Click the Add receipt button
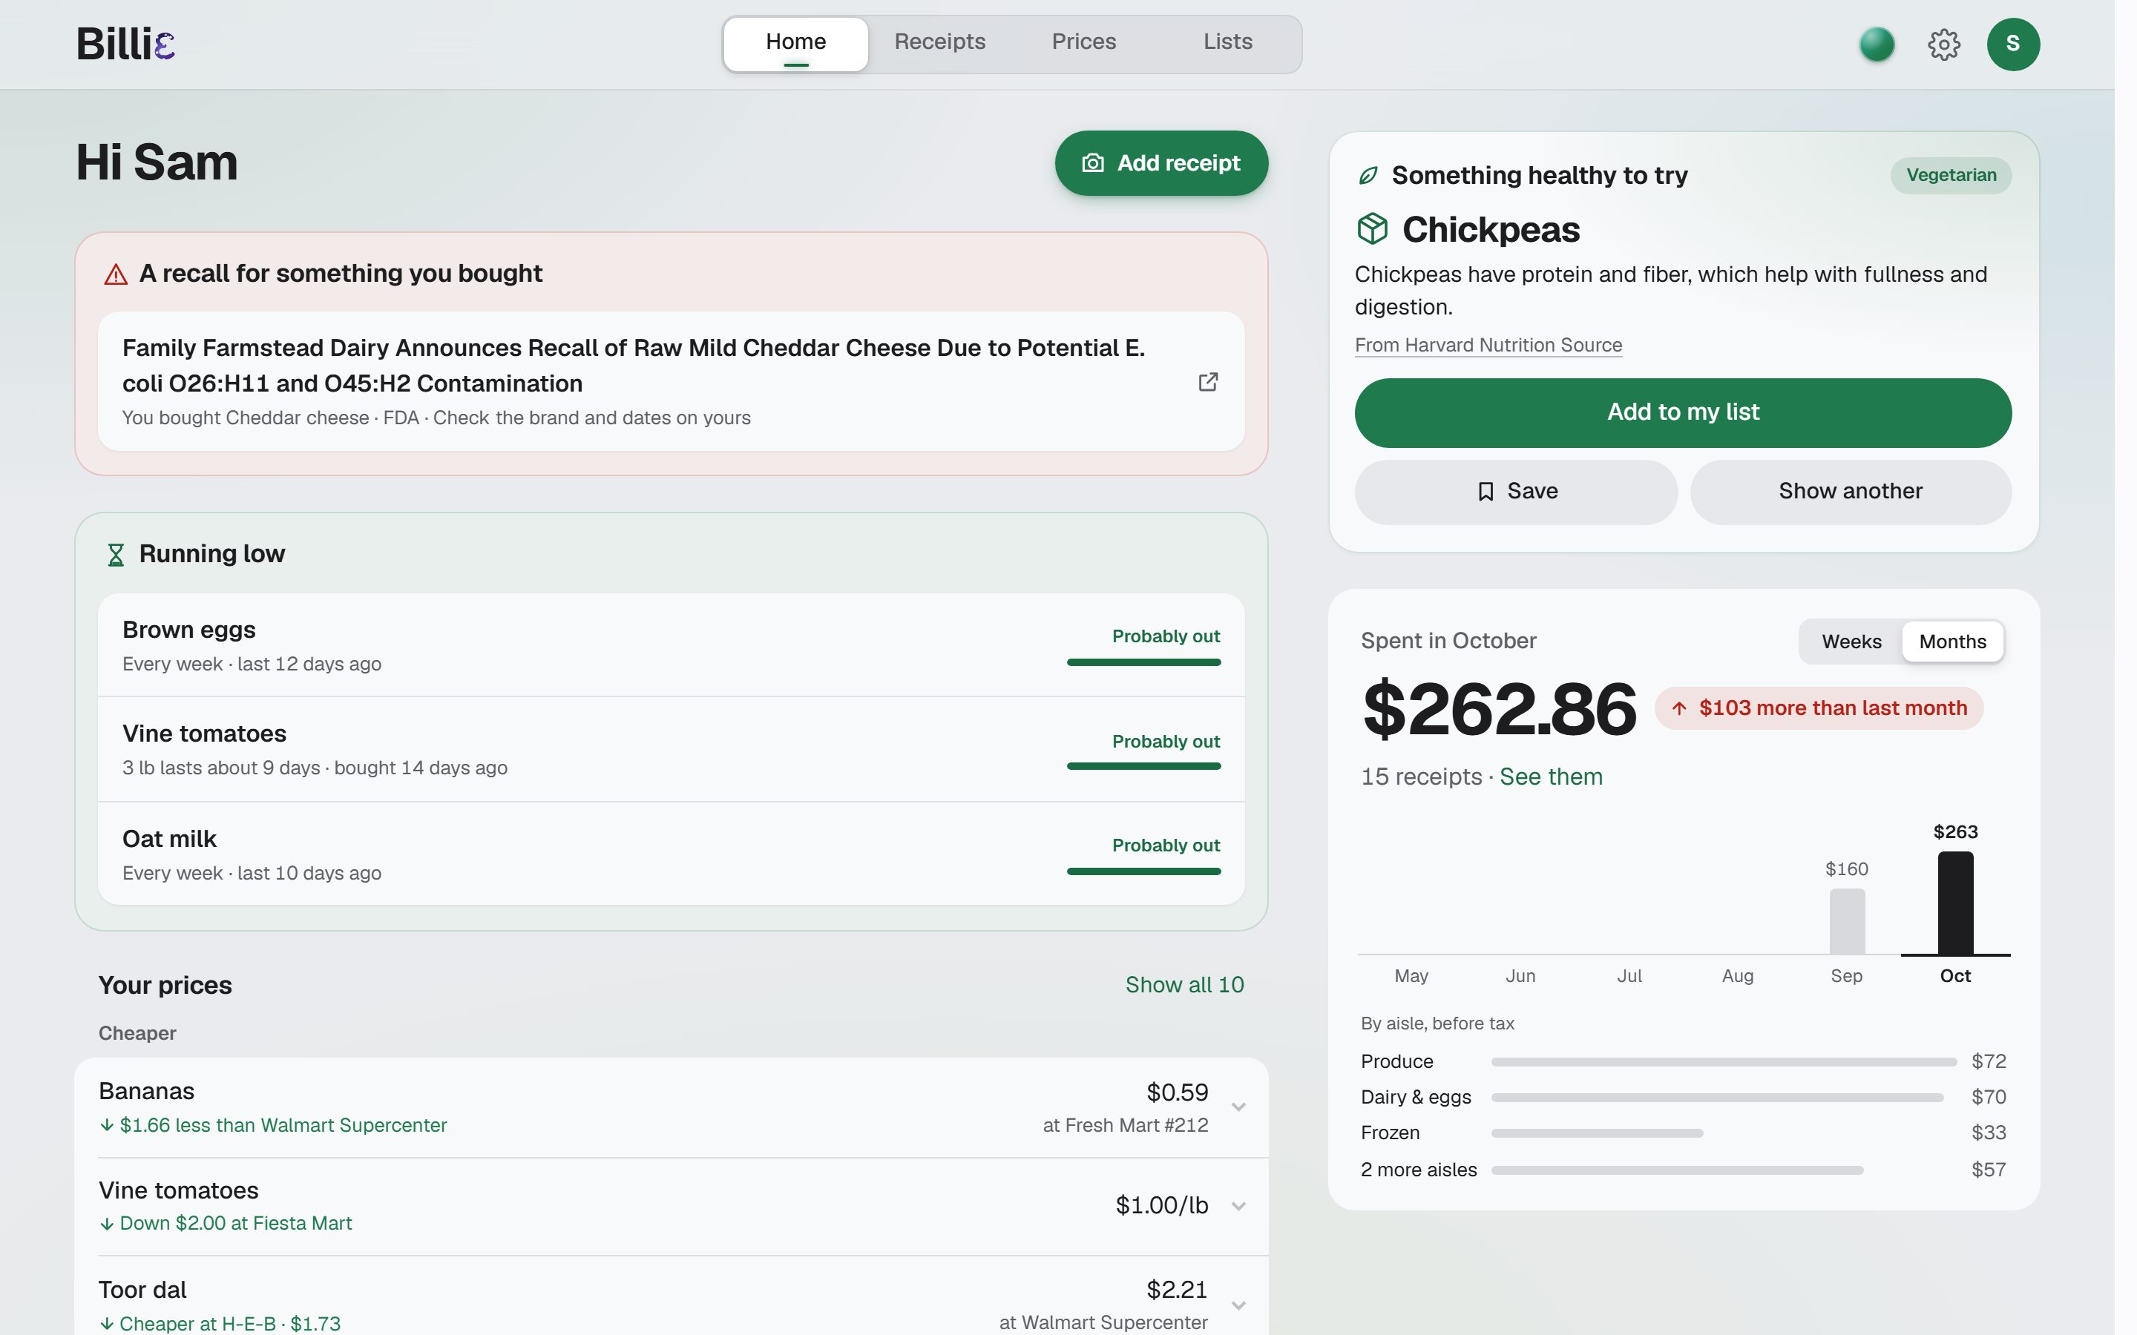Image resolution: width=2137 pixels, height=1335 pixels. 1161,163
